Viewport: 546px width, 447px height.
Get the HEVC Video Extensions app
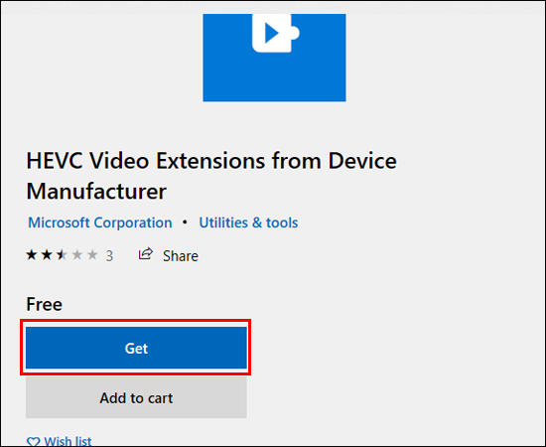[x=136, y=348]
